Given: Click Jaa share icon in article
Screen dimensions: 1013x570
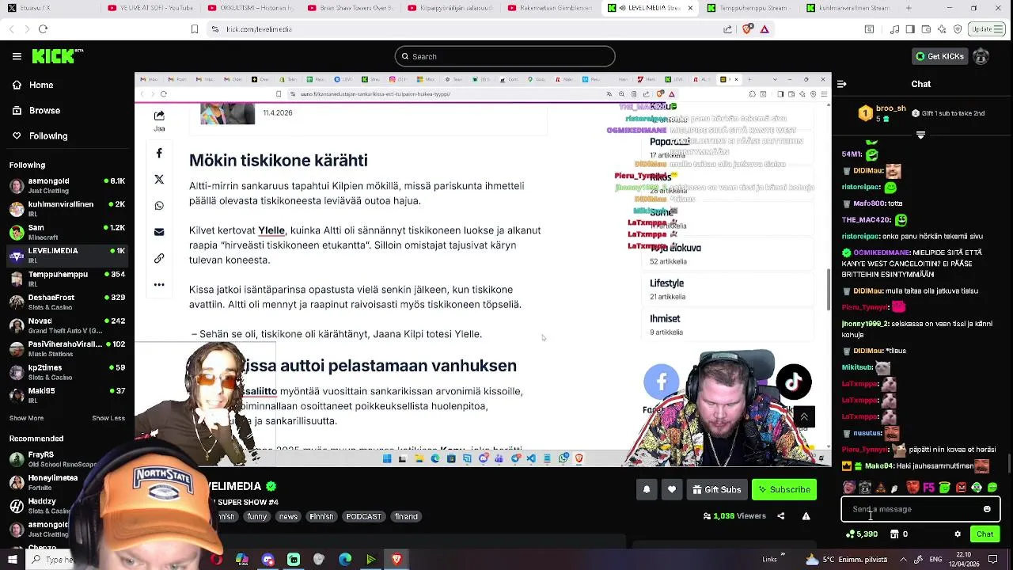Looking at the screenshot, I should (x=159, y=120).
